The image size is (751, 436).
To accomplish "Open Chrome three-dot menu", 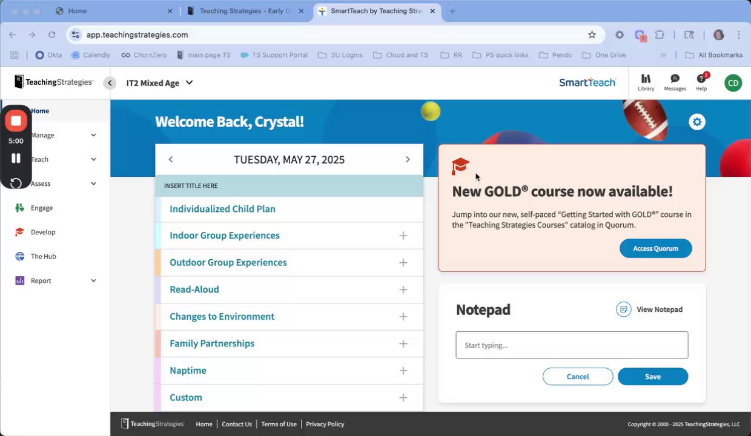I will click(739, 35).
